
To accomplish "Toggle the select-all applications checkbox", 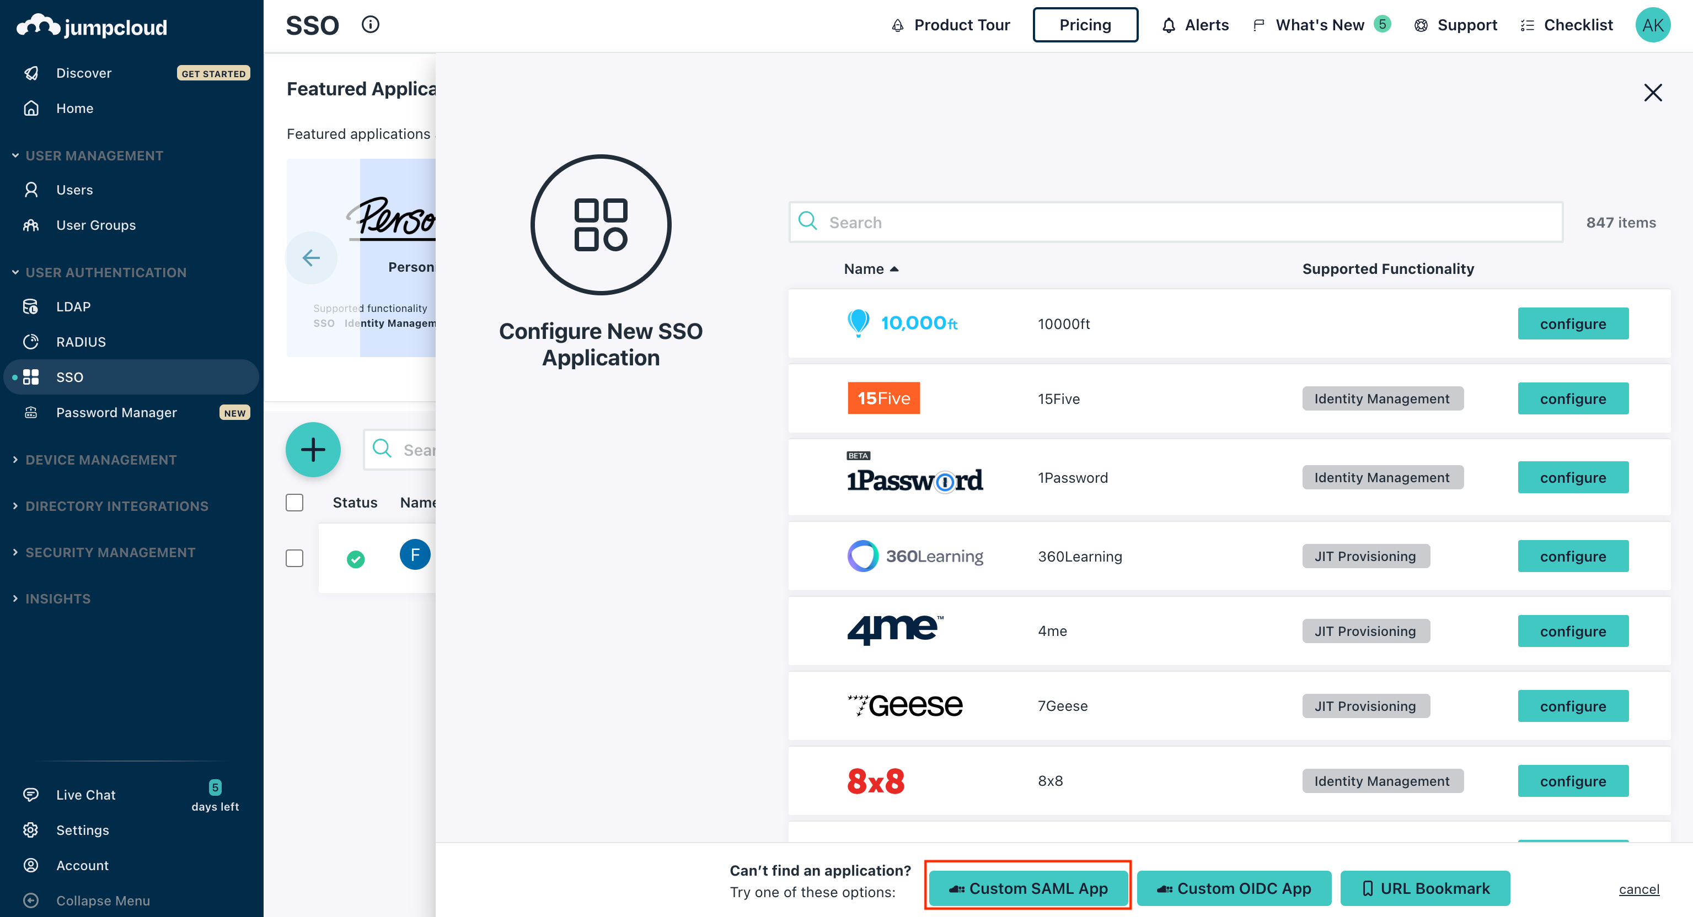I will pos(294,503).
